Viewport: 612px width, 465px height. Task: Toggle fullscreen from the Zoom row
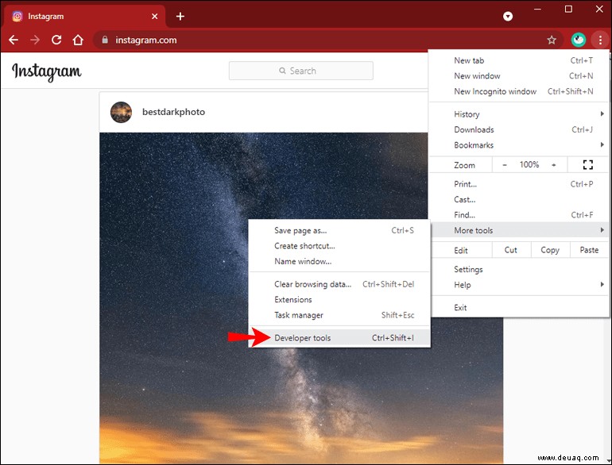coord(588,165)
